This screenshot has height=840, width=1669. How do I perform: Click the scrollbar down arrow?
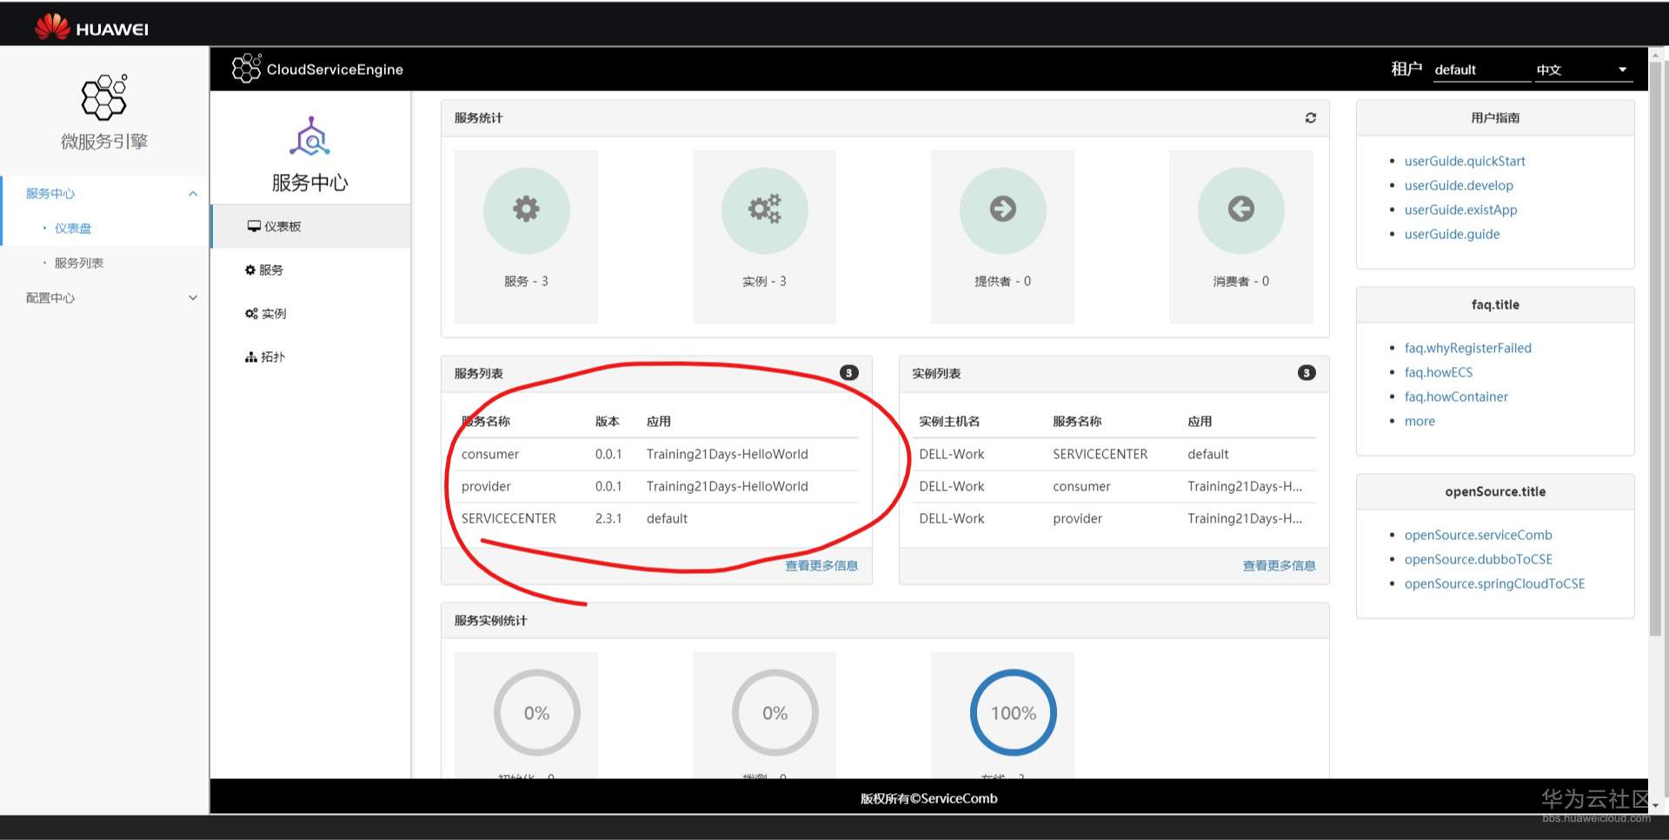pyautogui.click(x=1655, y=806)
